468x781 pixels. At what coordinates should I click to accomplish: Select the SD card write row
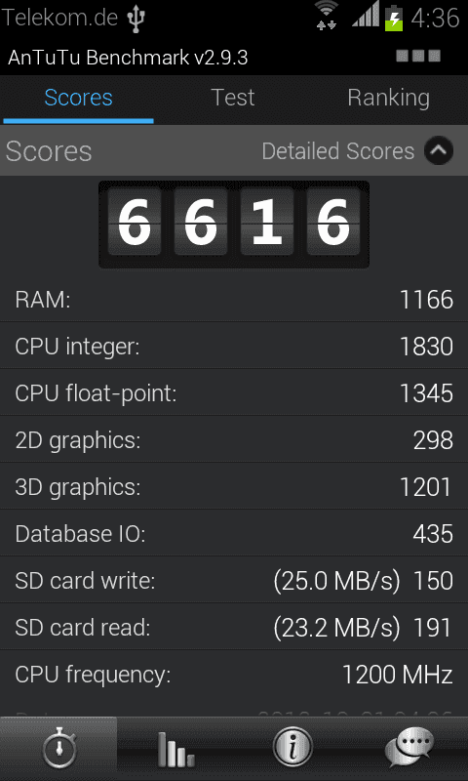pyautogui.click(x=234, y=580)
